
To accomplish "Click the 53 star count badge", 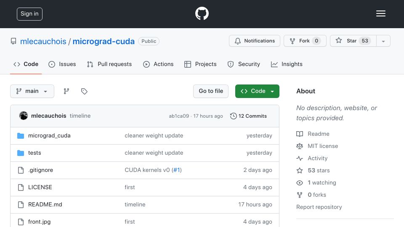I will click(x=365, y=41).
